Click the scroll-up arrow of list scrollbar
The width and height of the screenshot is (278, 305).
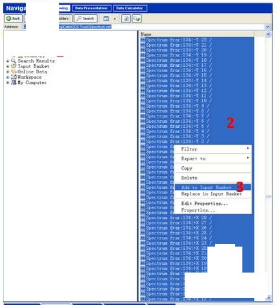click(x=268, y=34)
